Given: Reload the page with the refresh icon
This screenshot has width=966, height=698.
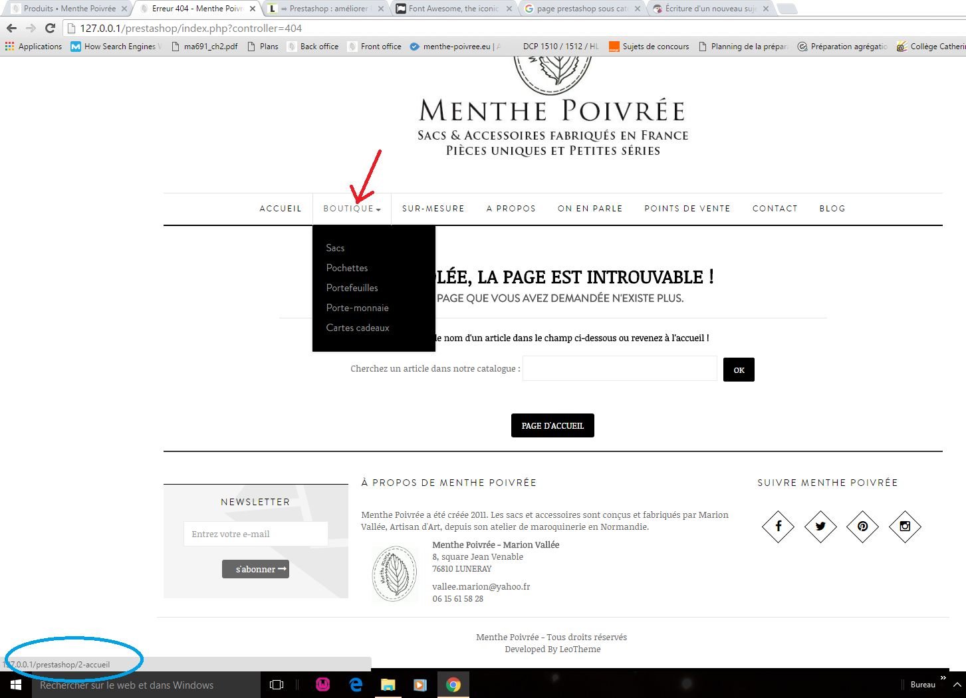Looking at the screenshot, I should tap(50, 28).
